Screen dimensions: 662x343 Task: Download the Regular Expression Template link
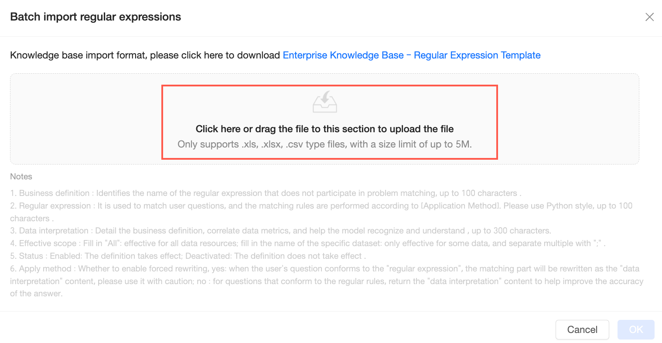[x=477, y=55]
